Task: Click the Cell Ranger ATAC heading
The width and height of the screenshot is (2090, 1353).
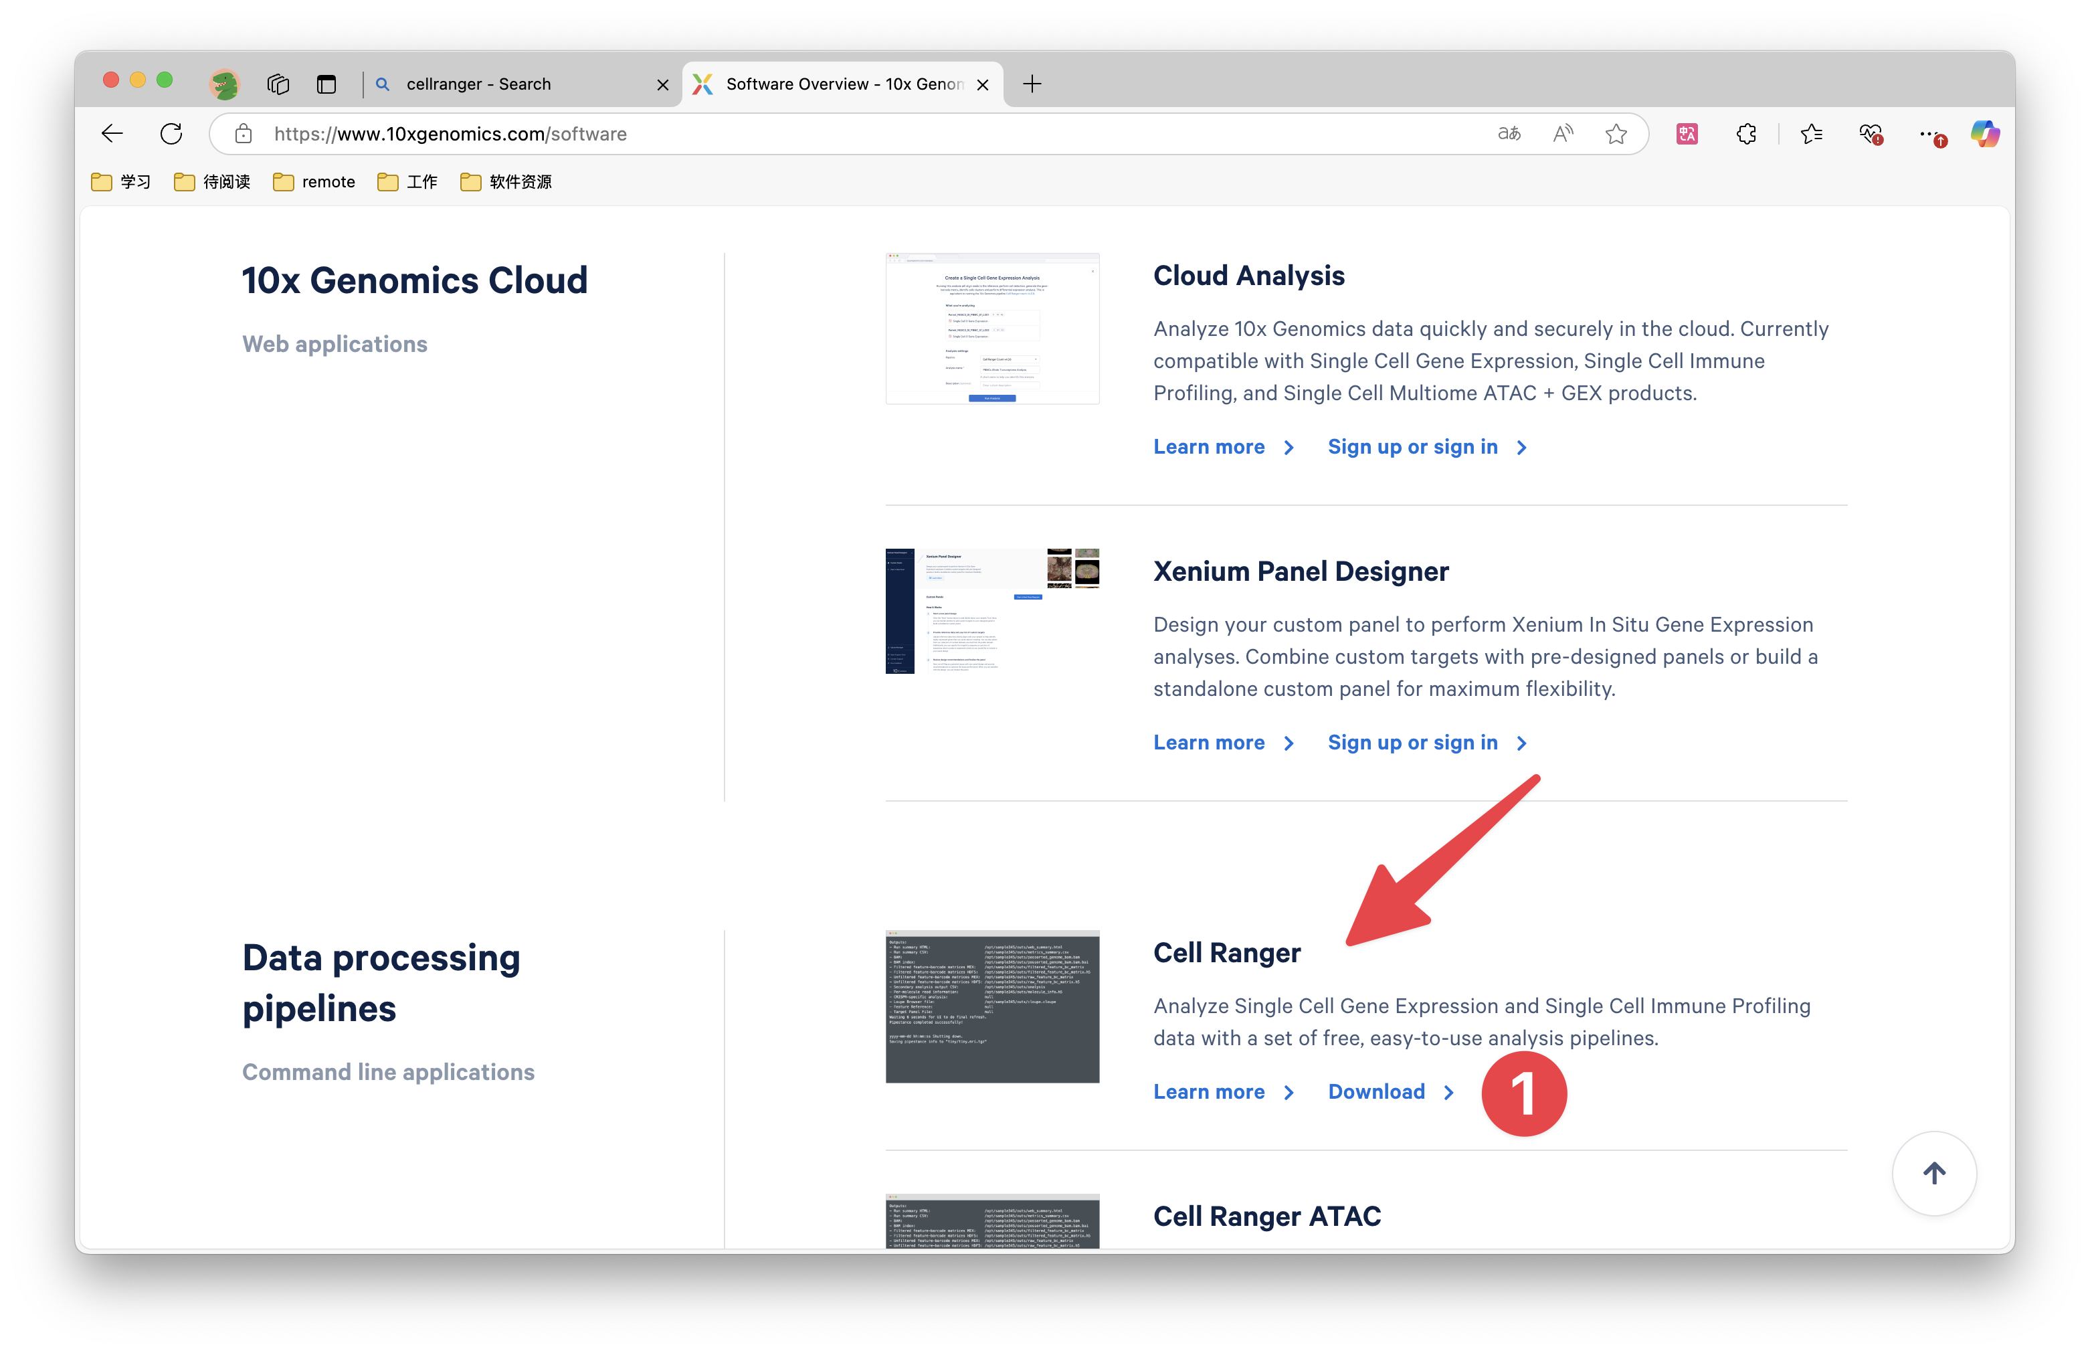Action: coord(1267,1216)
